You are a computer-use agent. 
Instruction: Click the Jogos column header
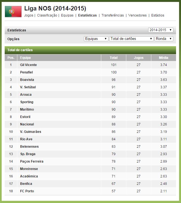coord(139,57)
